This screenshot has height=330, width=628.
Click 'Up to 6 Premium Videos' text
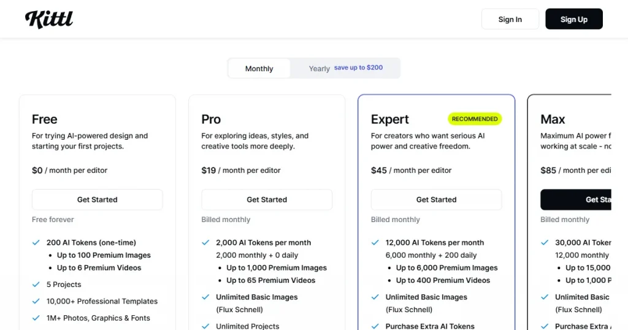coord(99,267)
